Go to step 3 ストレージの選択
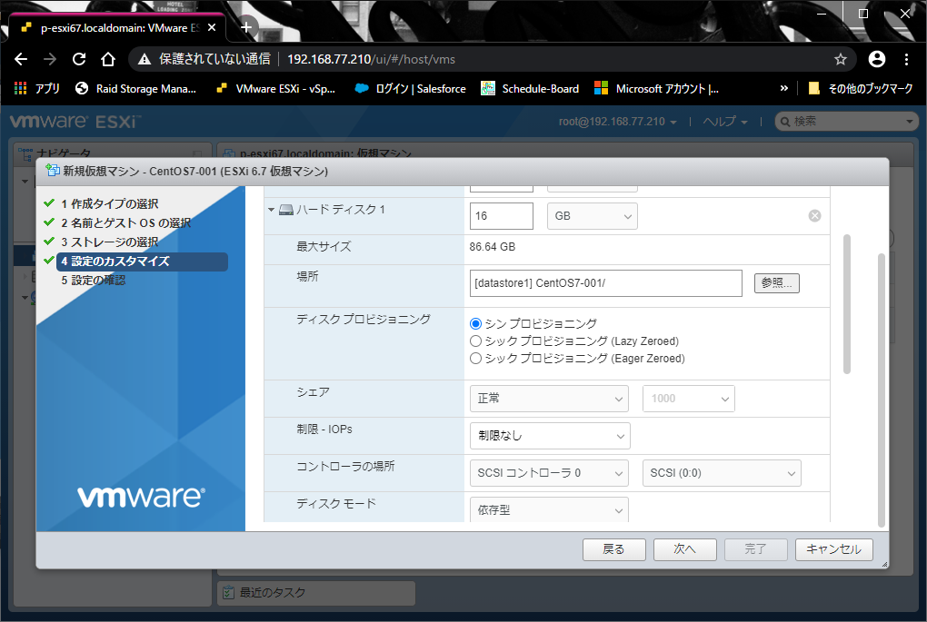 (109, 242)
